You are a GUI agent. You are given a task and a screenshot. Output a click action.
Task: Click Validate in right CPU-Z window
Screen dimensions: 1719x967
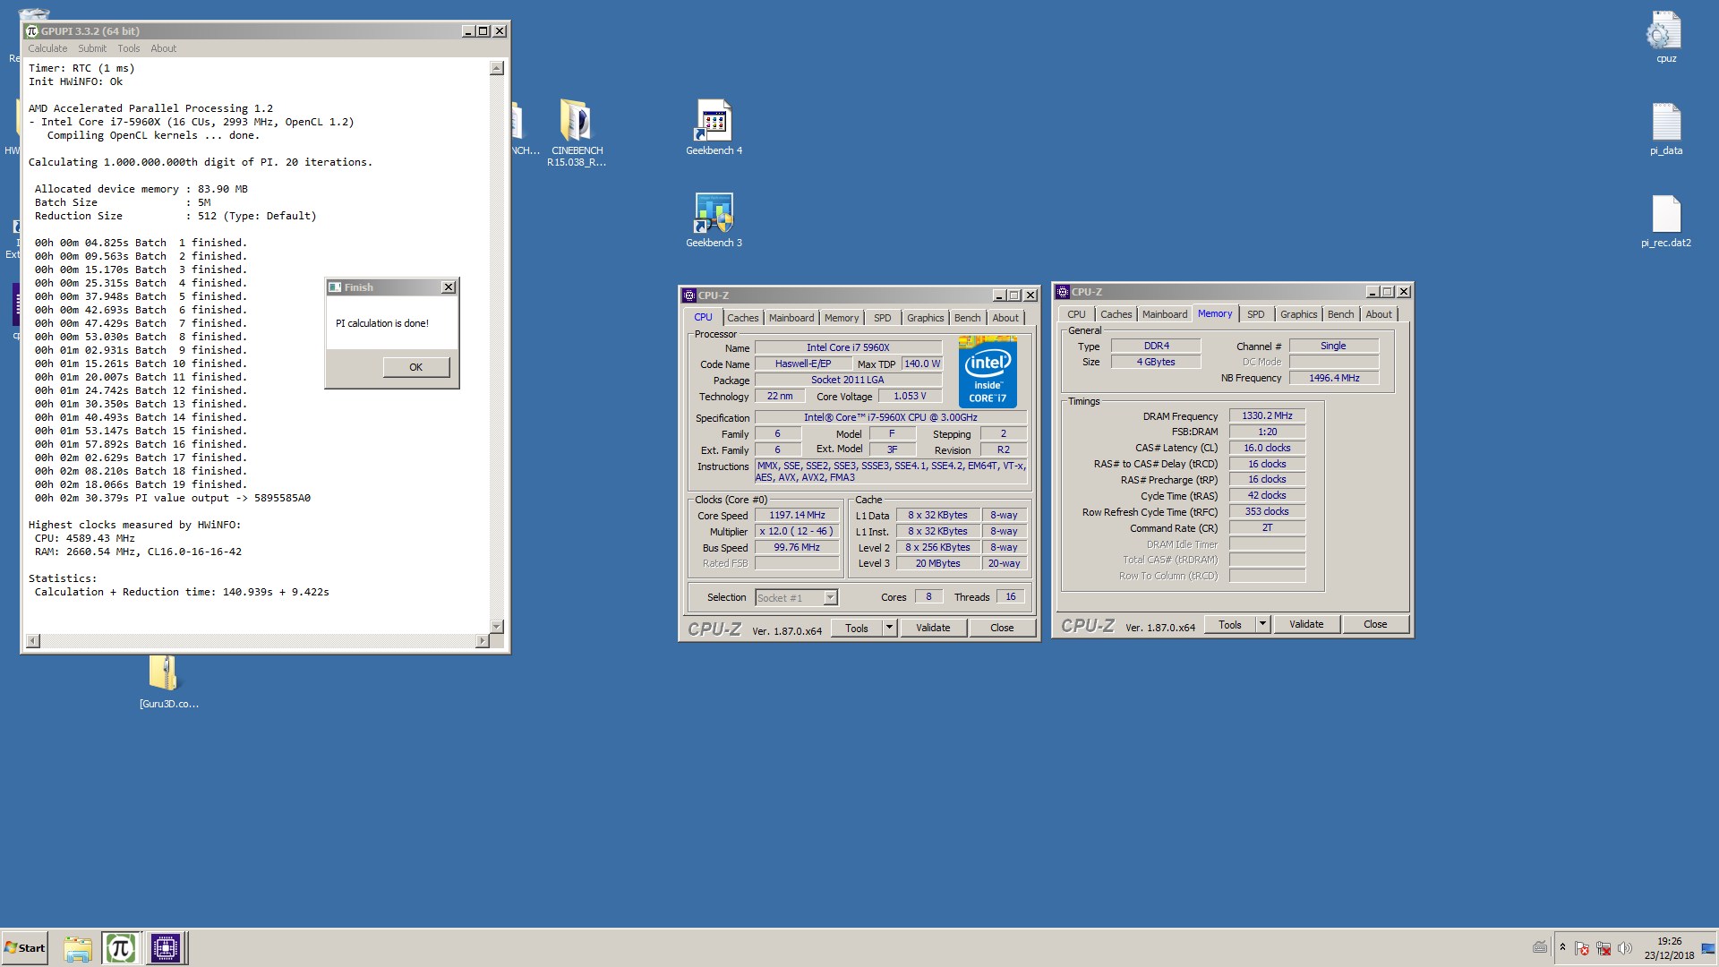pyautogui.click(x=1306, y=624)
